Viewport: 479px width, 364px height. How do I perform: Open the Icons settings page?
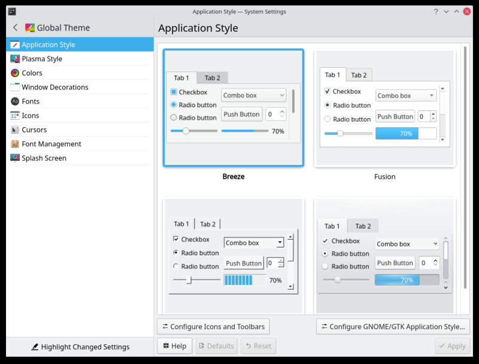click(29, 115)
